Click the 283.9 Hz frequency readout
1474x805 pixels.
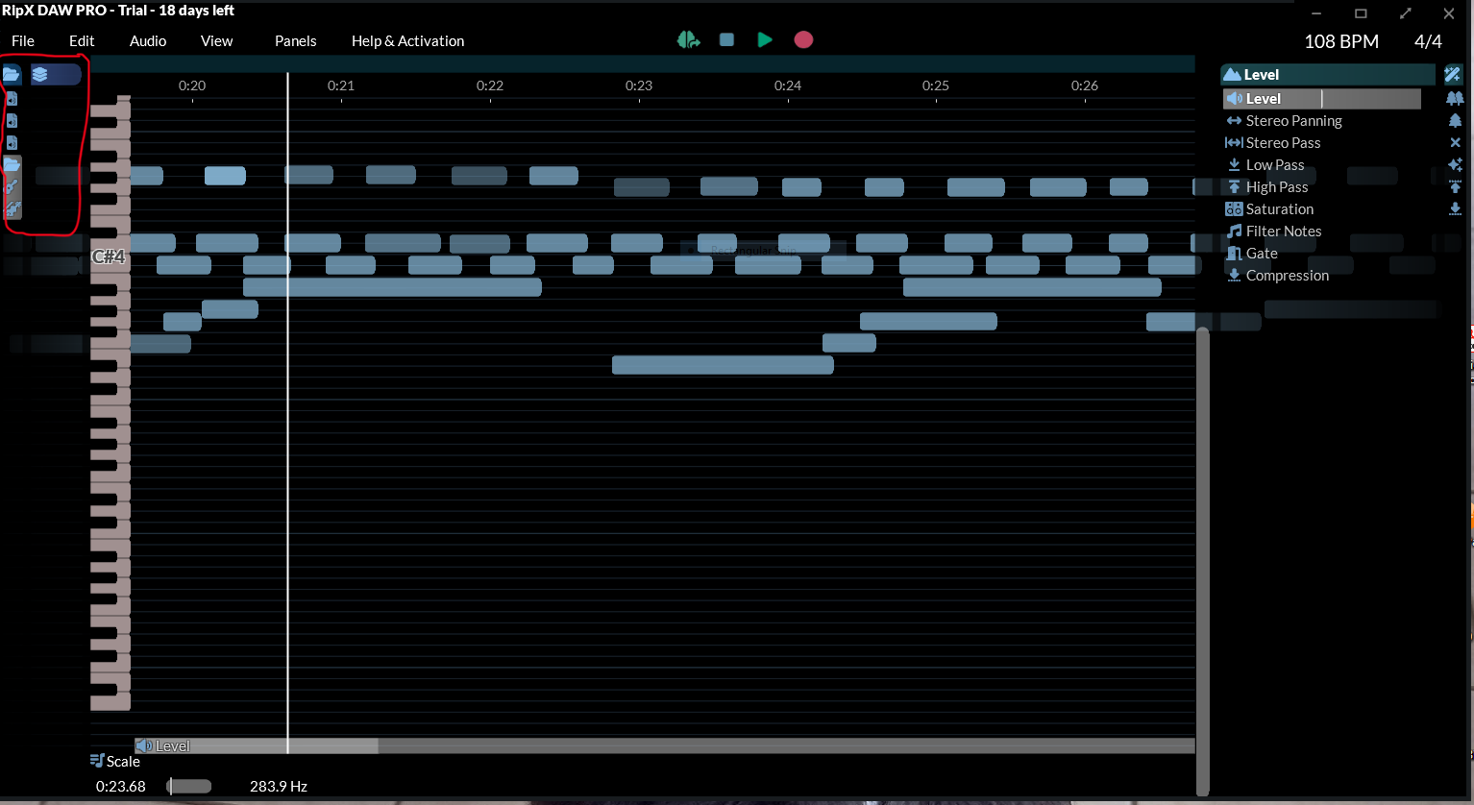click(x=279, y=787)
